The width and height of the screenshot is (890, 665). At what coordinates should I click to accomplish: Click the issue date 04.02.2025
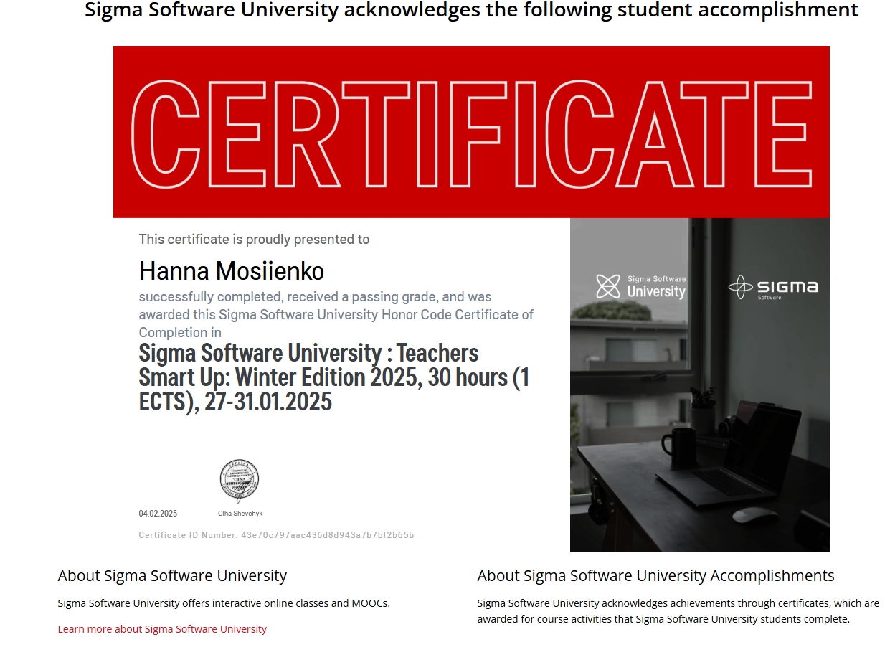(158, 514)
